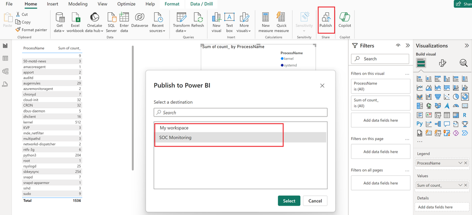Click the Share button
The height and width of the screenshot is (215, 472).
(x=463, y=4)
